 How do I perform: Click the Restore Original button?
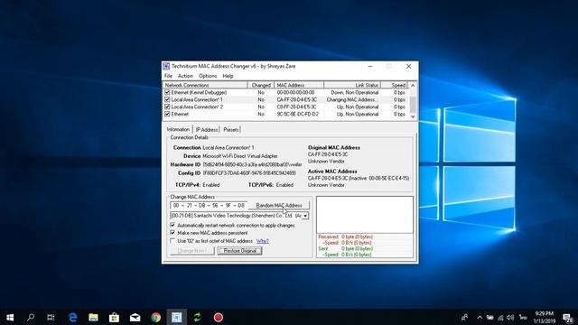[240, 251]
